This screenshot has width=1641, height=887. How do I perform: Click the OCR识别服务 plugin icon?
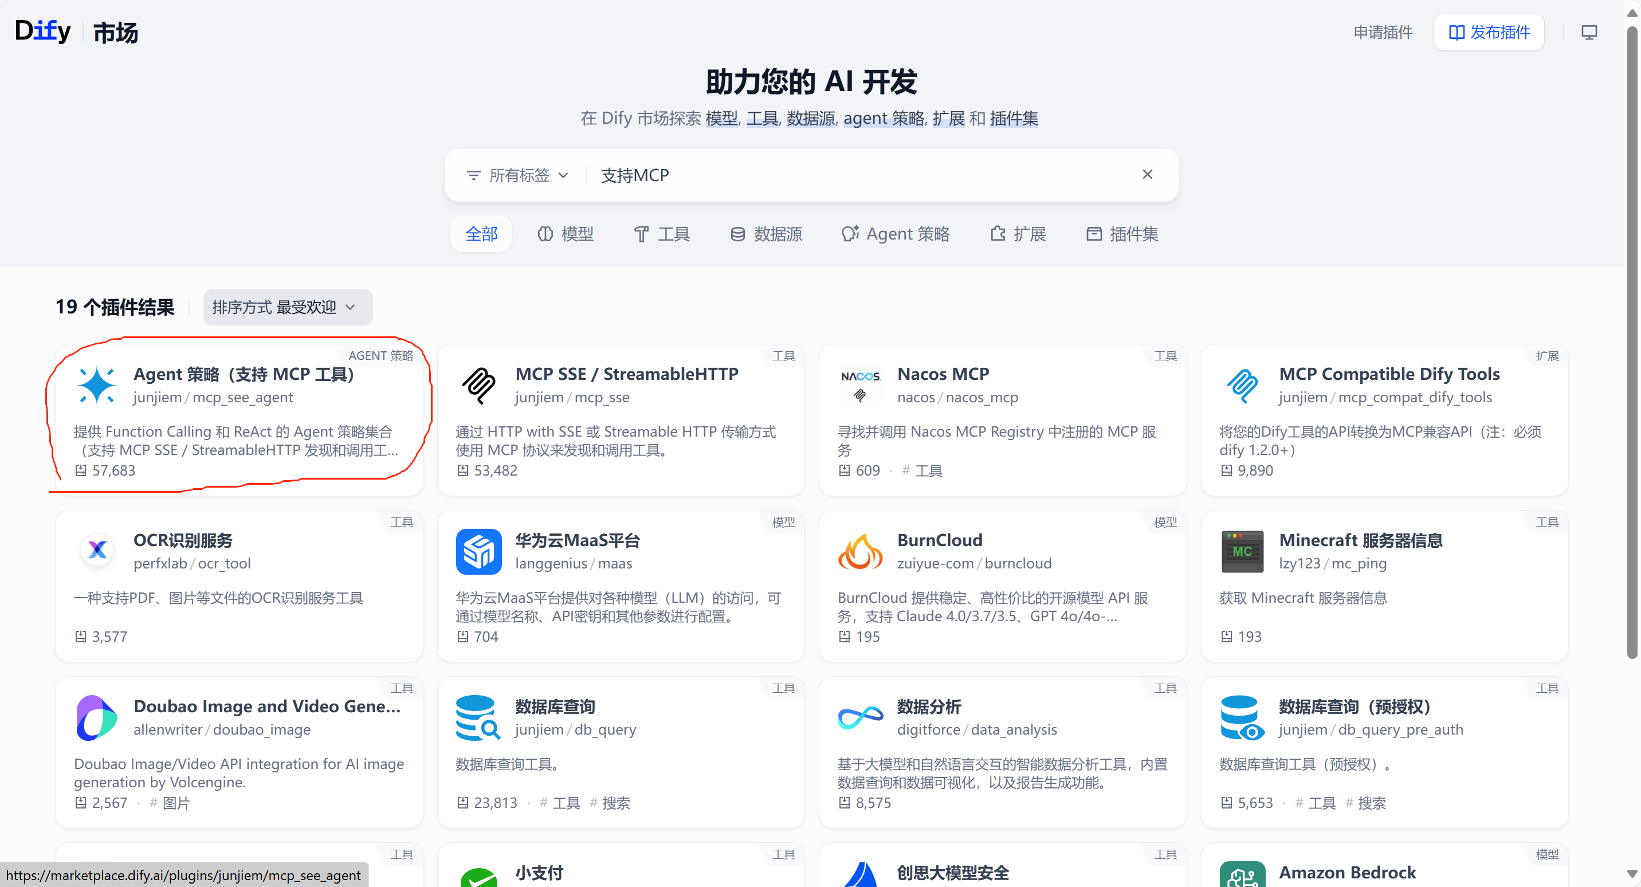coord(97,551)
